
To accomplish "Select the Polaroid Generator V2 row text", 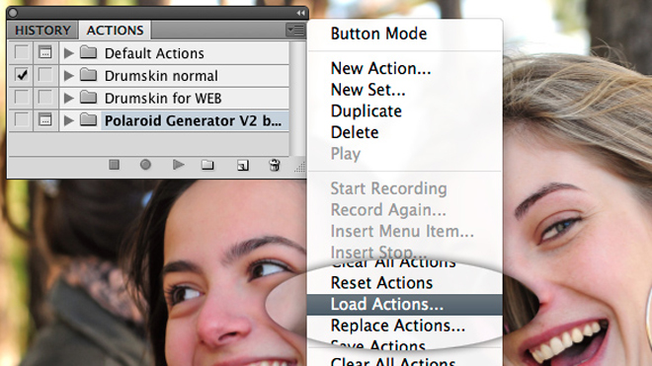I will (194, 120).
